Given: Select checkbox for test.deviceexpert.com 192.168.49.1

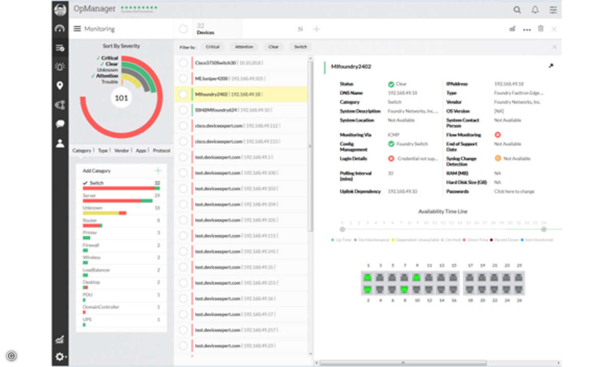Looking at the screenshot, I should click(x=183, y=157).
